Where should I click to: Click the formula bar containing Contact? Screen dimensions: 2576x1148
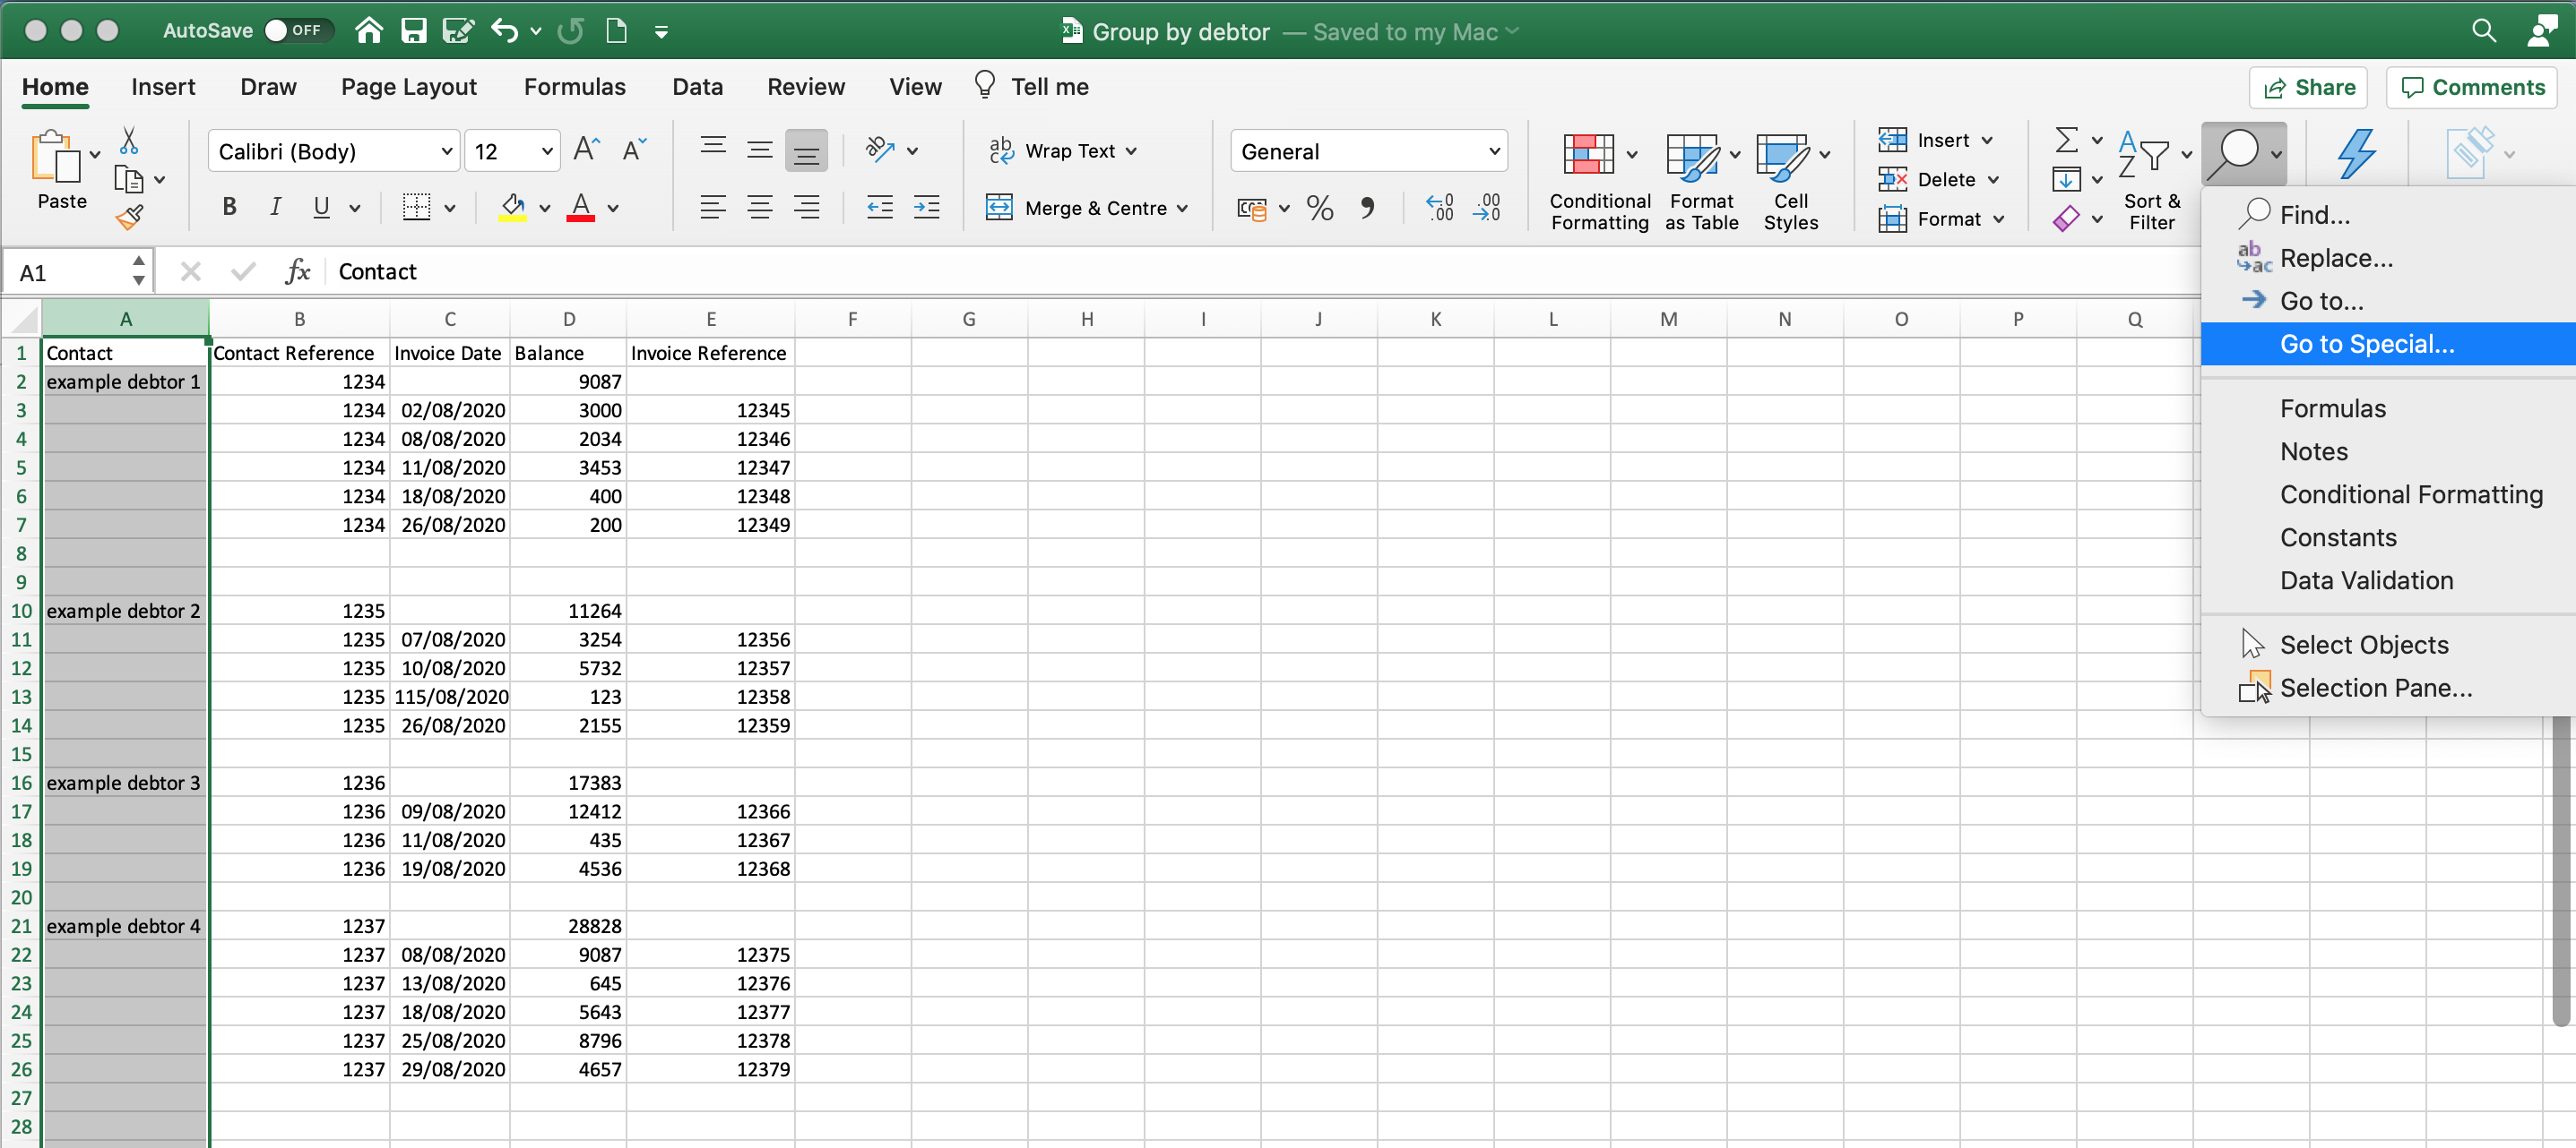point(1265,271)
